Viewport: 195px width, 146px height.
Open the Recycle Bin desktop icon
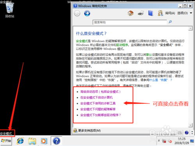10,10
